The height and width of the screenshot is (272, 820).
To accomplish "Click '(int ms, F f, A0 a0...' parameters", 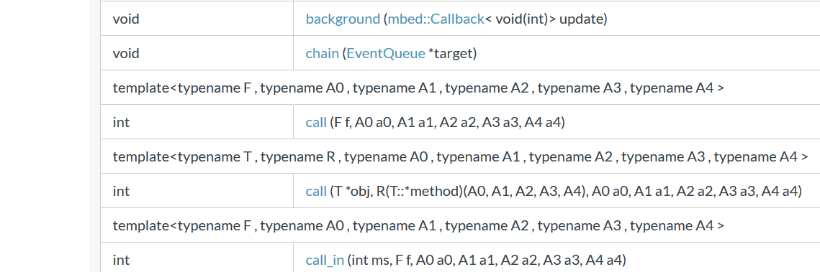I will [x=486, y=260].
